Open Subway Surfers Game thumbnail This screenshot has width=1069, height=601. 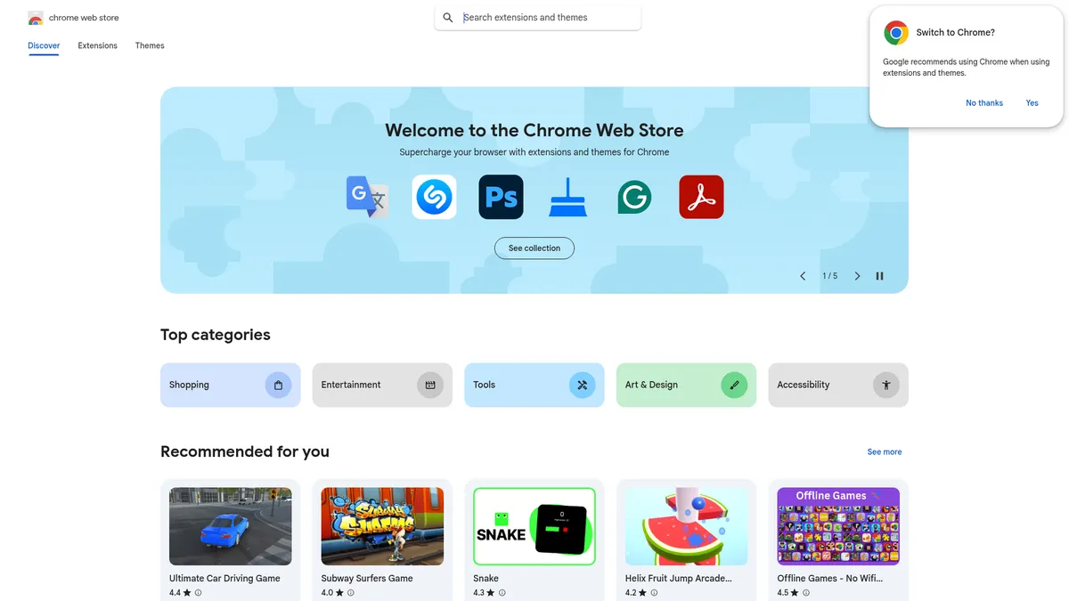click(x=382, y=526)
